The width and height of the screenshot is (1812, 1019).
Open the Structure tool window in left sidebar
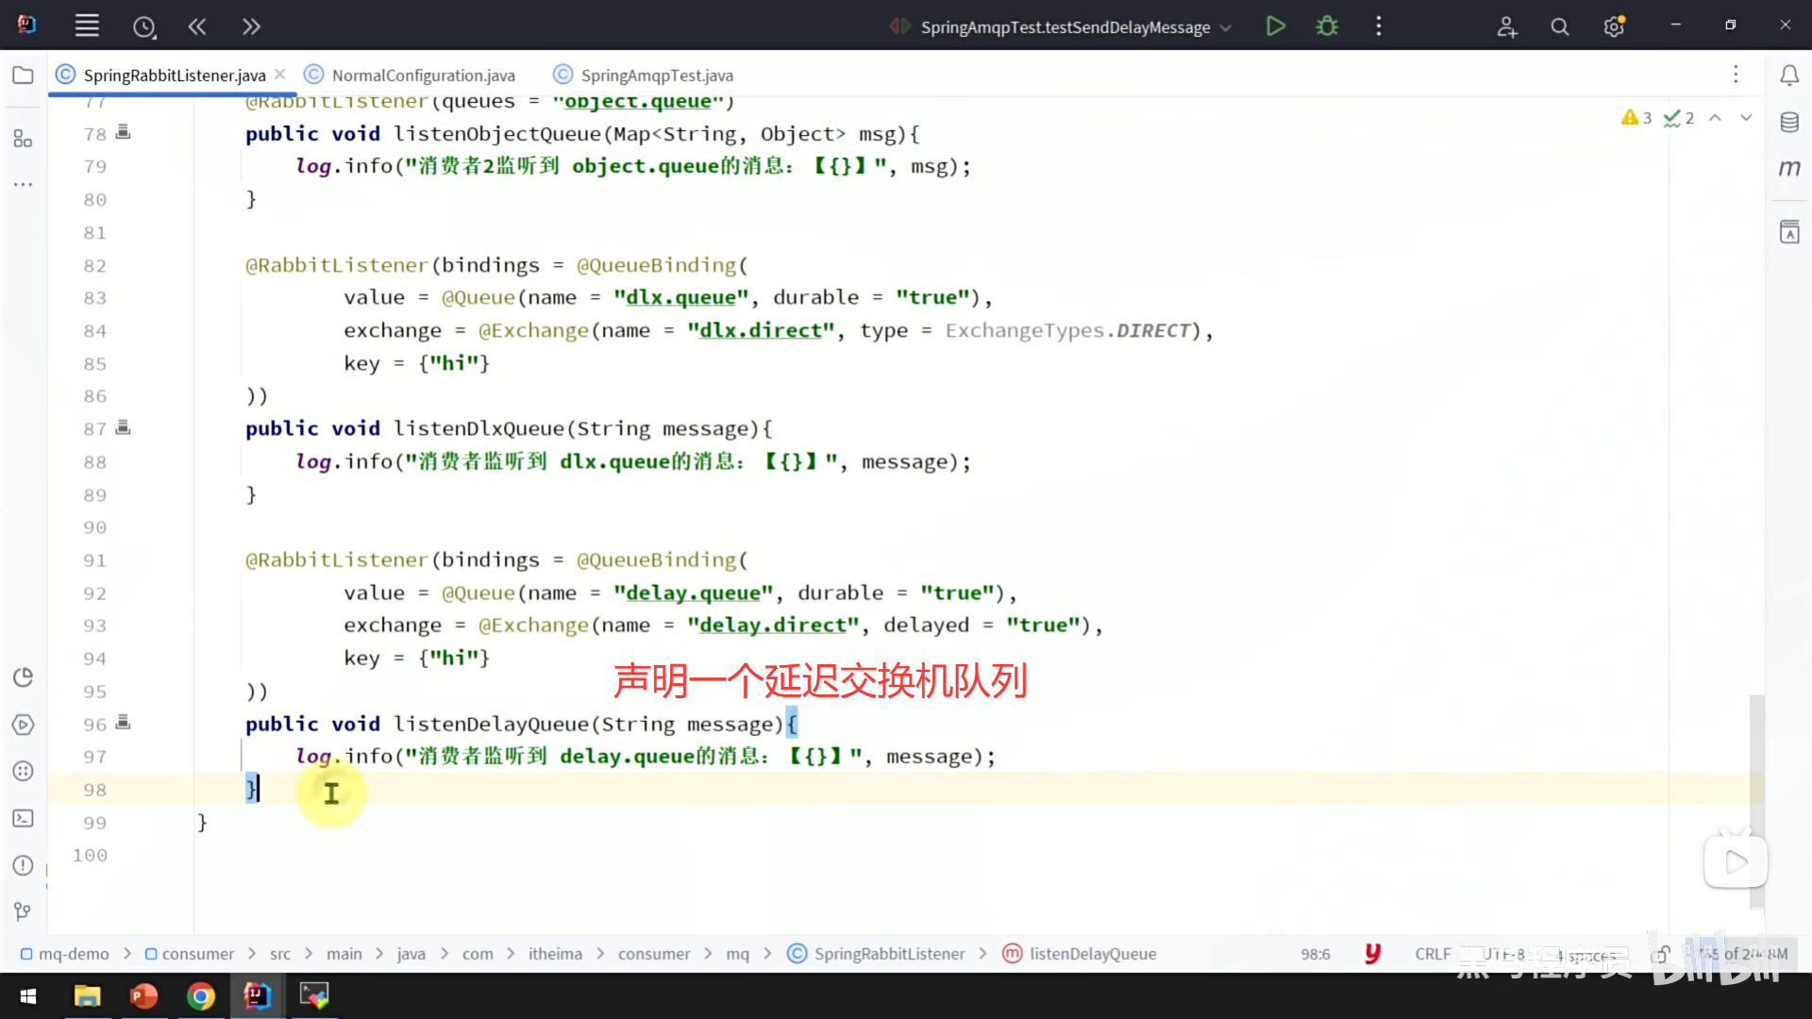(23, 140)
